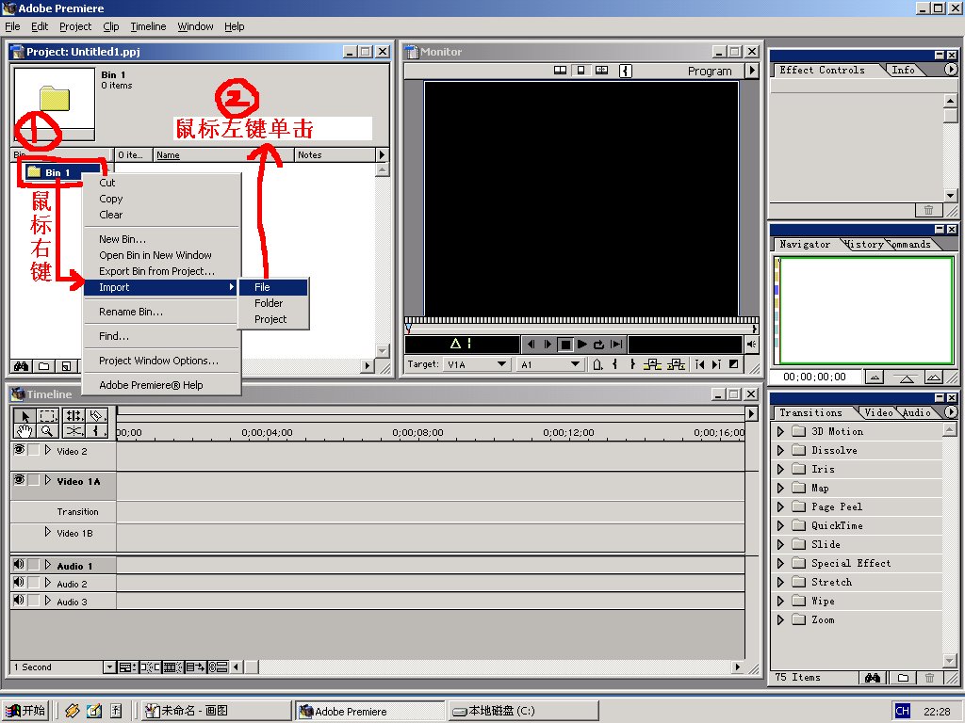Toggle Sync Mode in Timeline

(x=218, y=667)
